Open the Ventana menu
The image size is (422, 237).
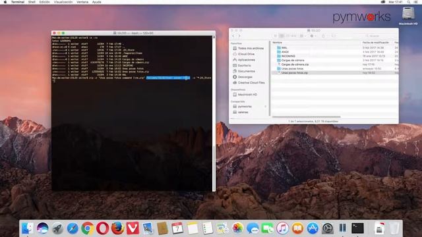82,2
